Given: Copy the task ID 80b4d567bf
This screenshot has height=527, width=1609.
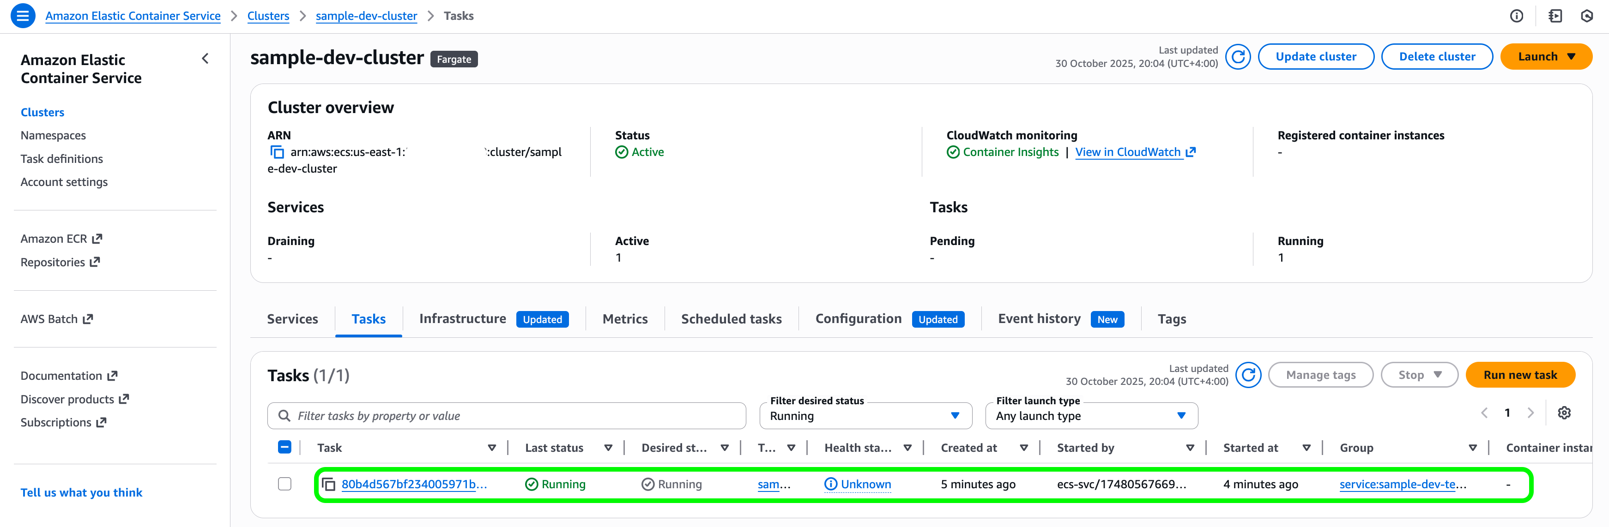Looking at the screenshot, I should click(x=328, y=485).
